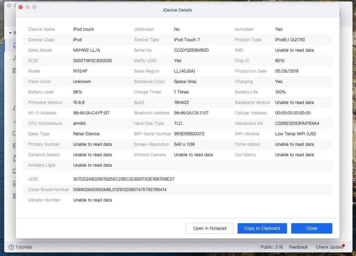Click the Firmware Version value '15.8.8'
Image resolution: width=356 pixels, height=256 pixels.
click(x=79, y=102)
